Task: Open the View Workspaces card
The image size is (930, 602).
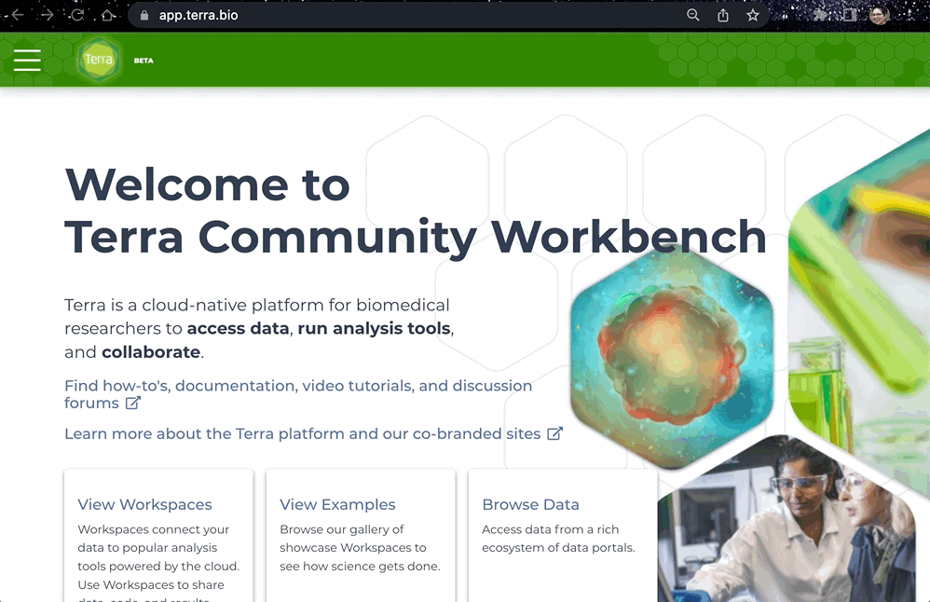Action: (x=158, y=536)
